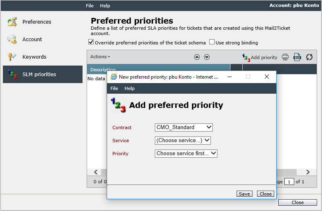The height and width of the screenshot is (211, 322).
Task: Click Close button in dialog footer
Action: coord(266,194)
